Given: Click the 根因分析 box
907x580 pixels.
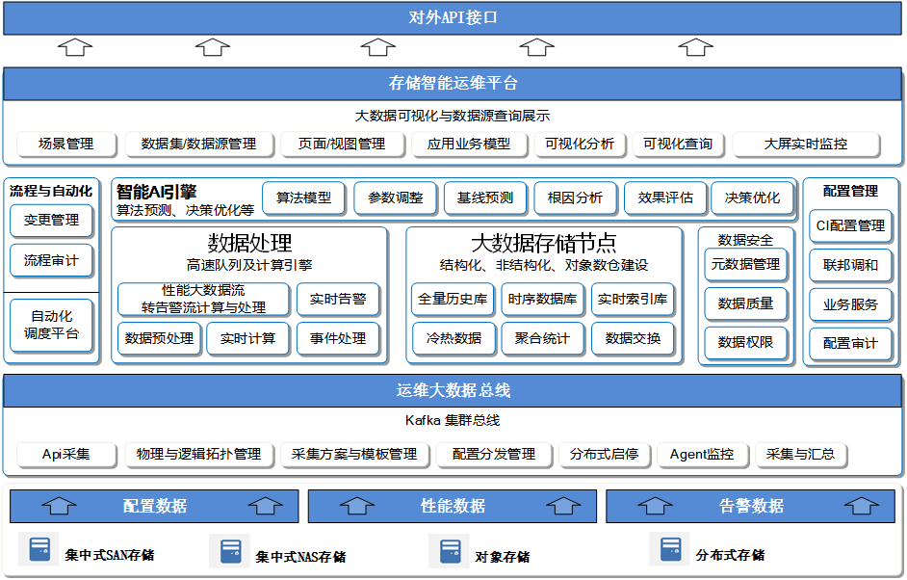Looking at the screenshot, I should pos(575,198).
